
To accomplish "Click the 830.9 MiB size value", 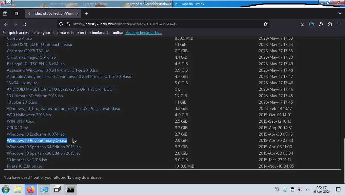I will [184, 38].
